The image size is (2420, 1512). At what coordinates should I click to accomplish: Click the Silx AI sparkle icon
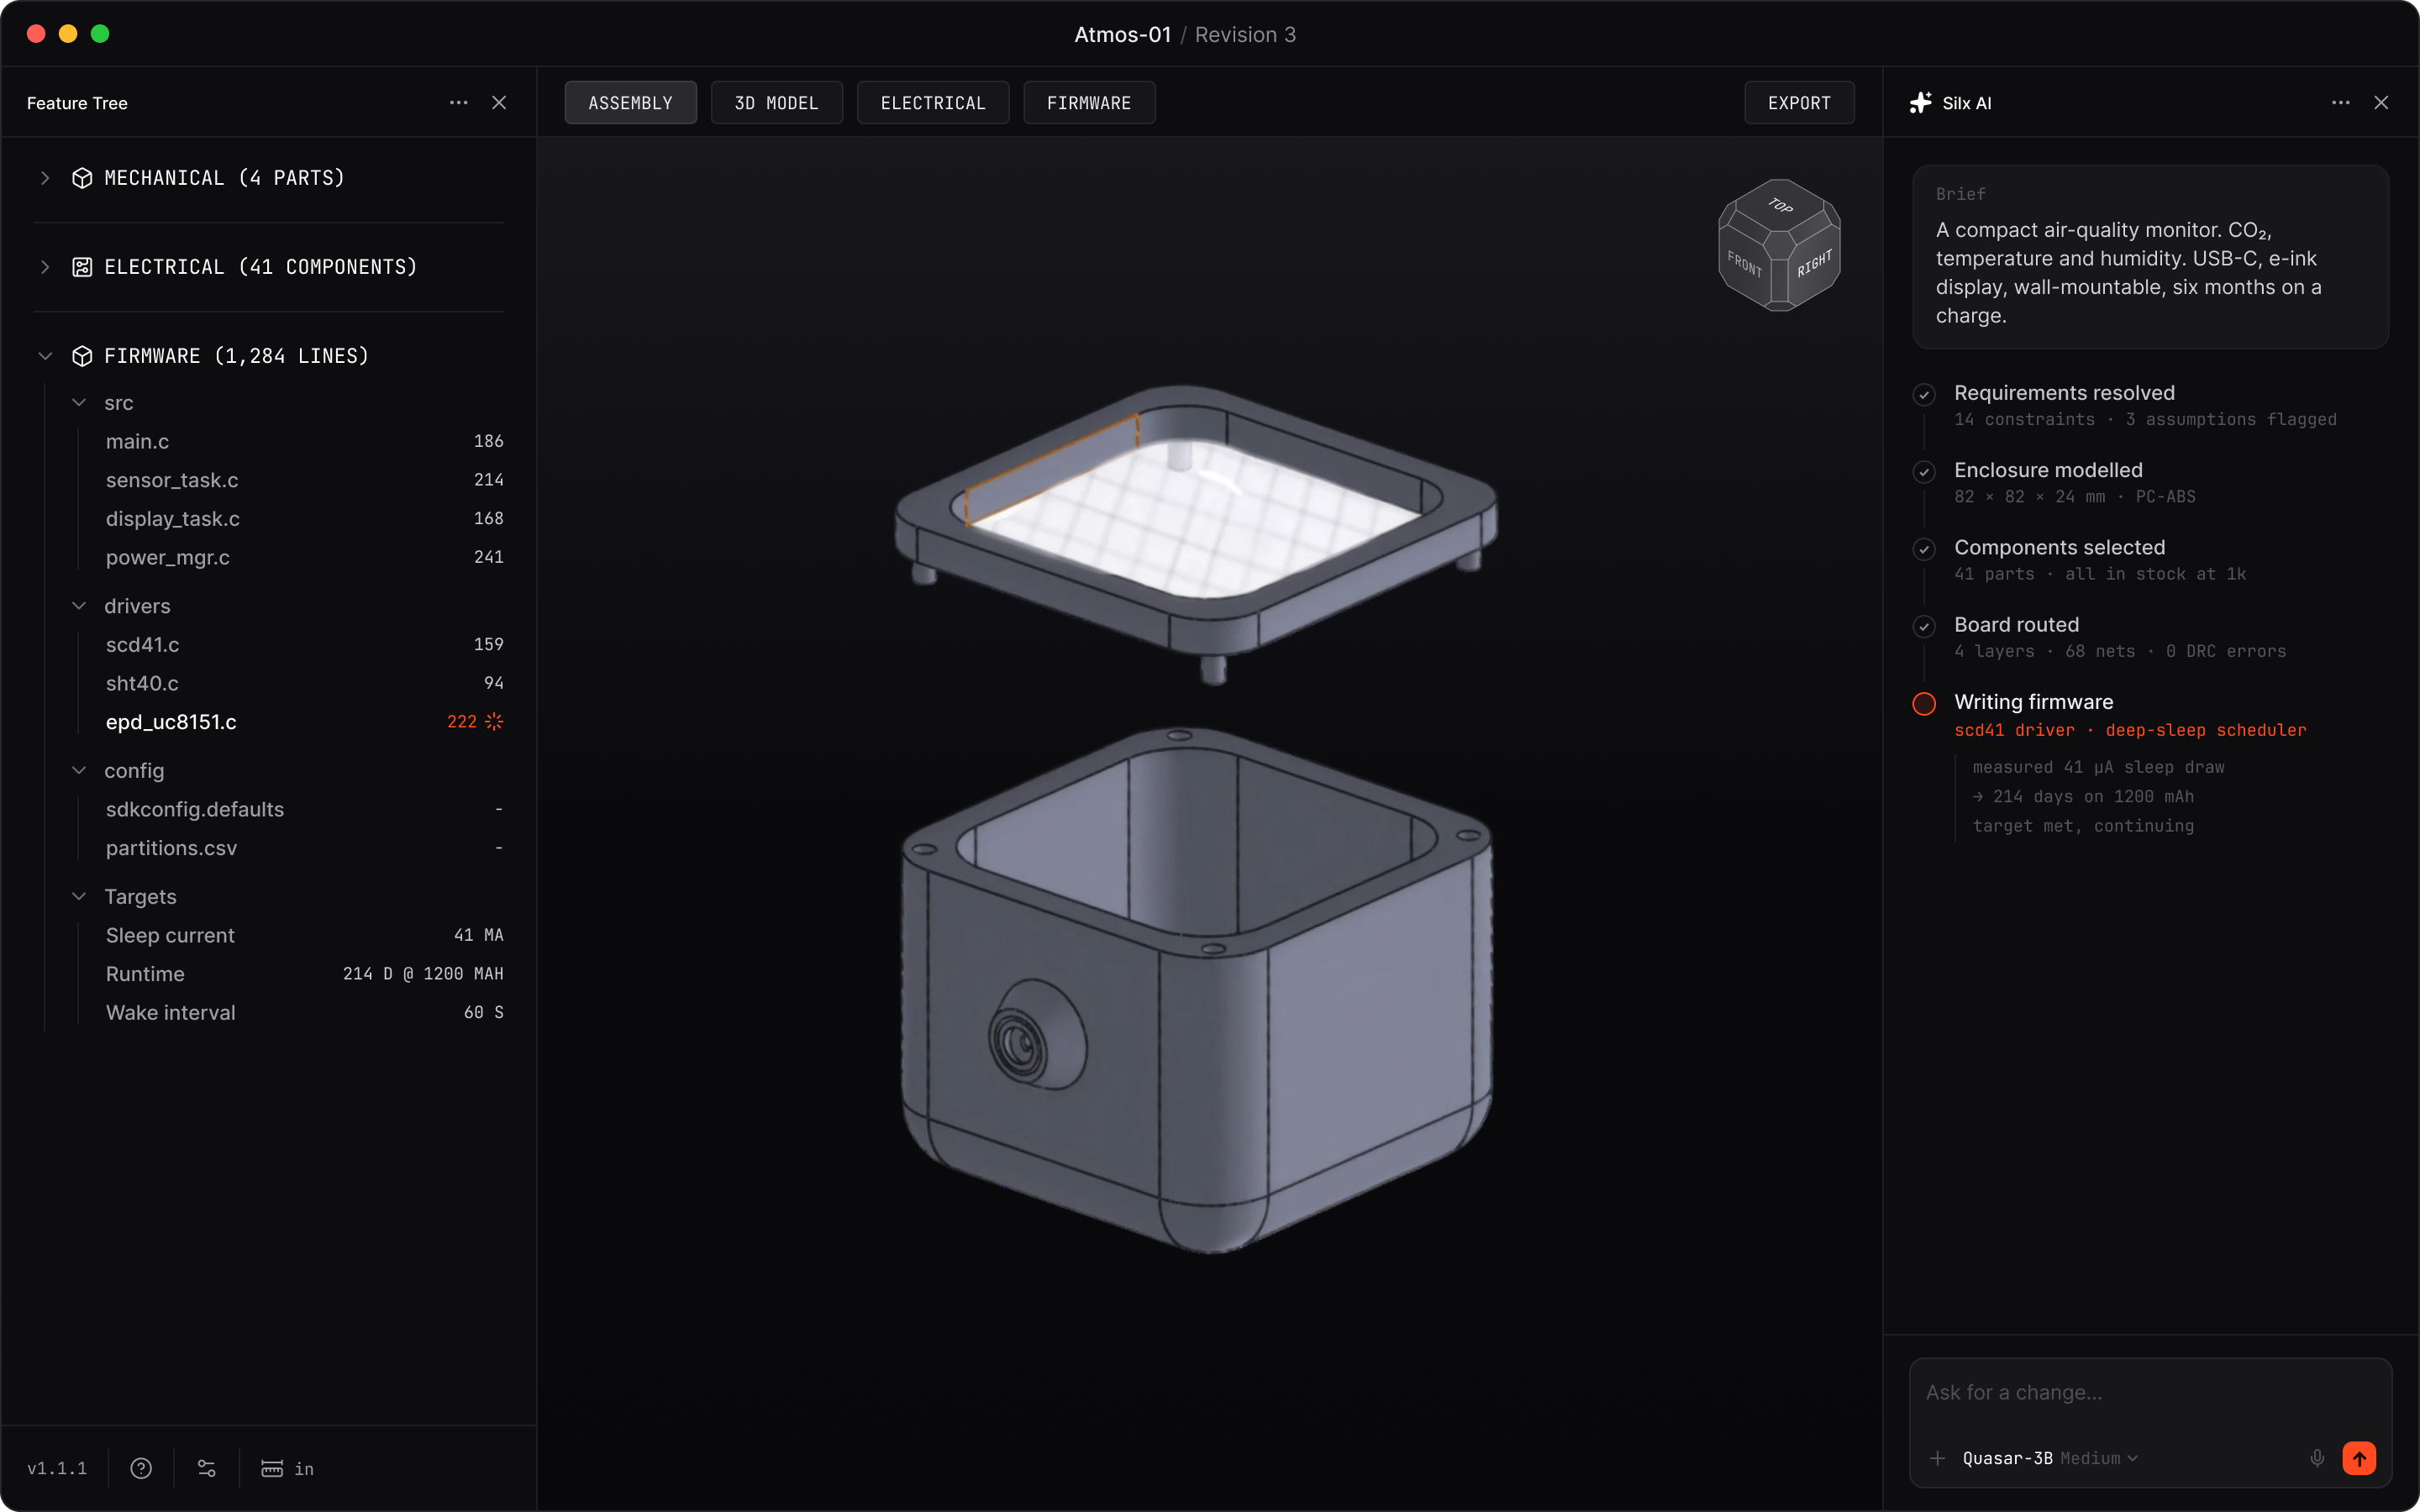(x=1920, y=102)
